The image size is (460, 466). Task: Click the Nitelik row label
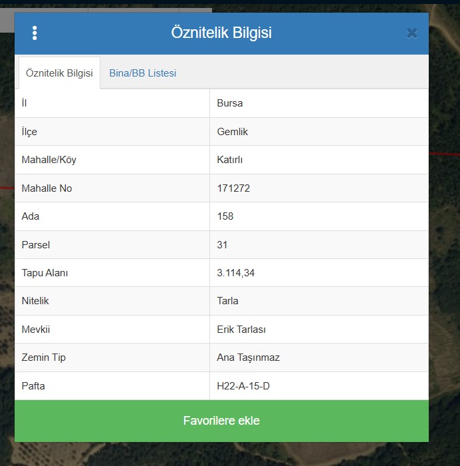pyautogui.click(x=35, y=301)
